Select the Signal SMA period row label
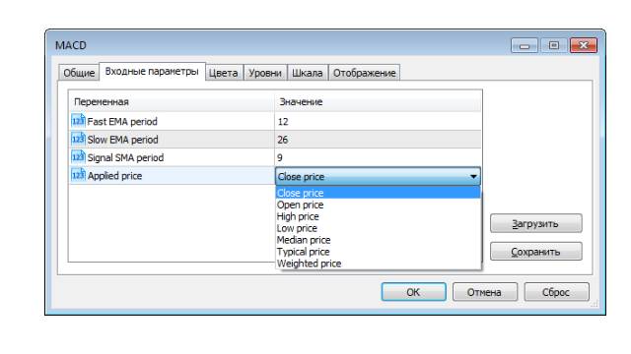 pos(125,157)
